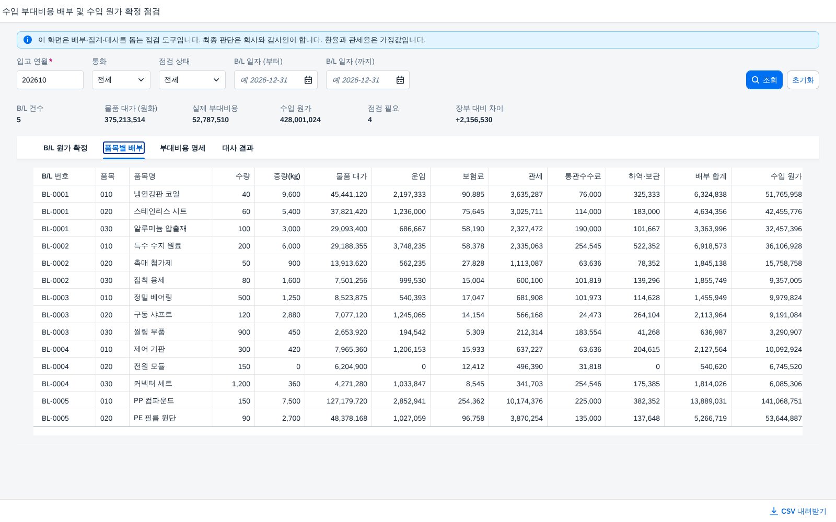
Task: Switch to the B/L 원가 확정 tab
Action: 65,148
